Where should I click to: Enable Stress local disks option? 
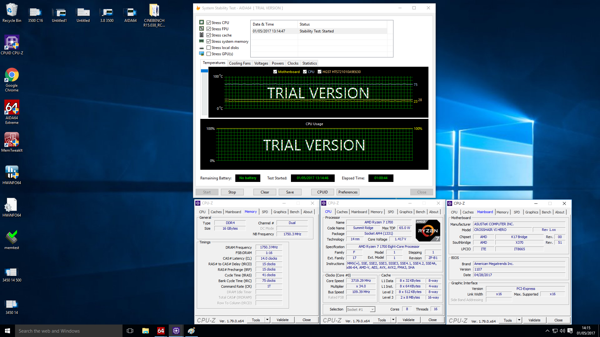208,48
